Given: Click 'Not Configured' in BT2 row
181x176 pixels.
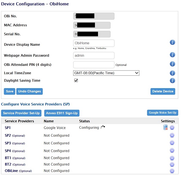Looking at the screenshot, I should [57, 164].
